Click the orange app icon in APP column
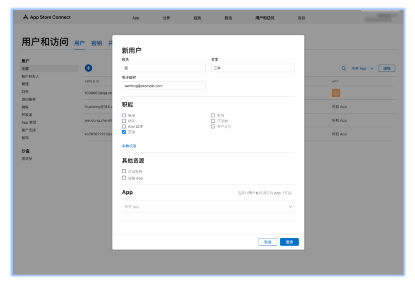415x284 pixels. [336, 93]
